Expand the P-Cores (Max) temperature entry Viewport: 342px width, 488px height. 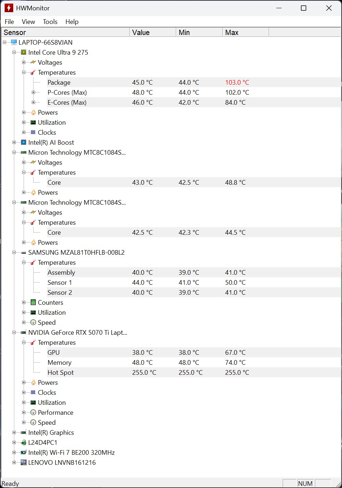tap(33, 93)
